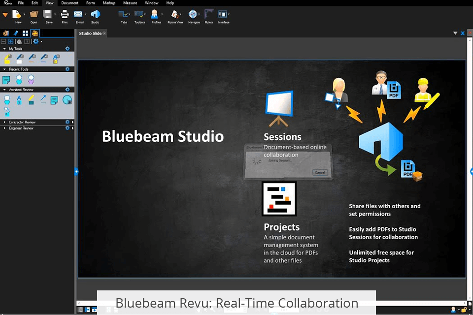The width and height of the screenshot is (473, 315).
Task: Open the Profiles icon in the toolbar
Action: [154, 14]
